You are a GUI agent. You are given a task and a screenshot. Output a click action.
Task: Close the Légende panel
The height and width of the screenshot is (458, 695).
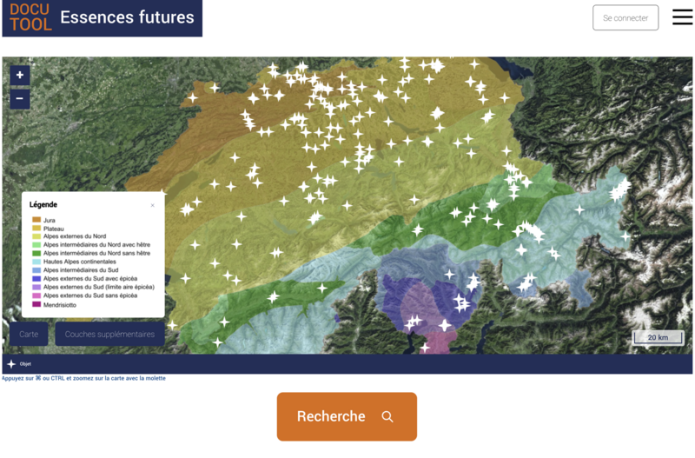click(153, 205)
